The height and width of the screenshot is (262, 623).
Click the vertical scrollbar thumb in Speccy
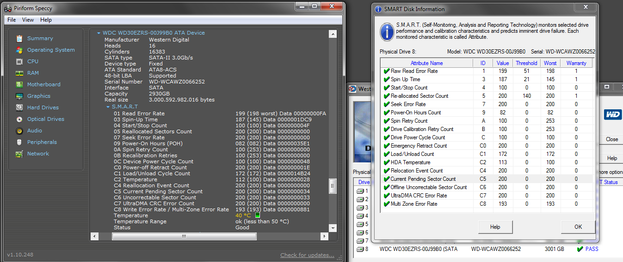click(x=332, y=186)
